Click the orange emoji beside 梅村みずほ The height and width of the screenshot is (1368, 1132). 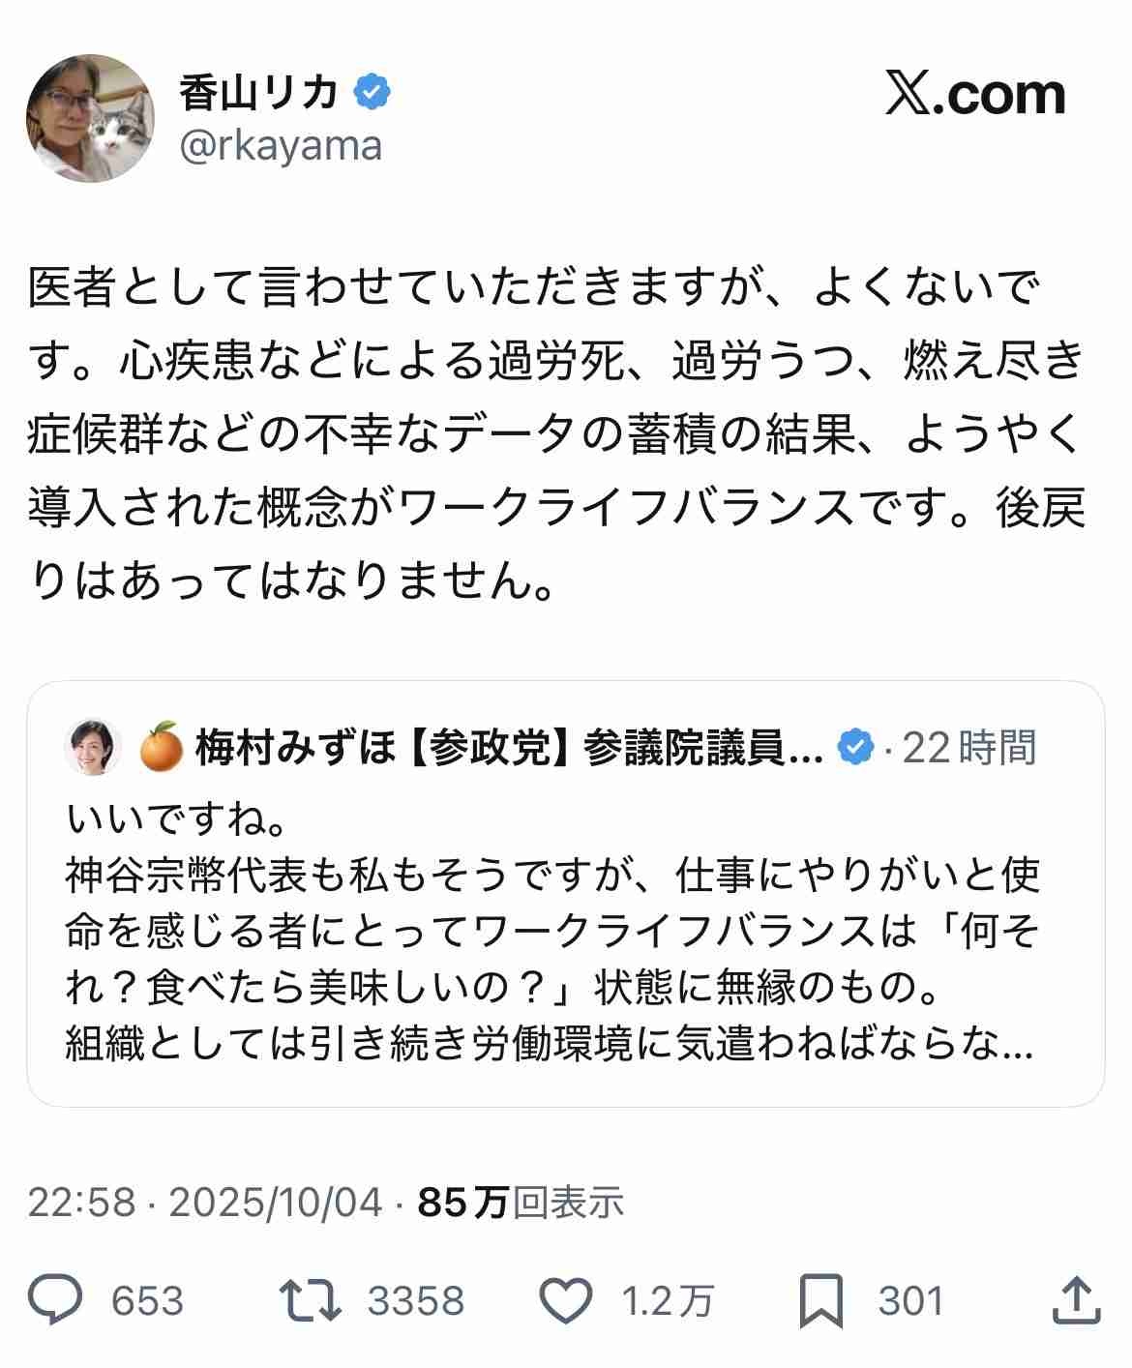tap(162, 747)
